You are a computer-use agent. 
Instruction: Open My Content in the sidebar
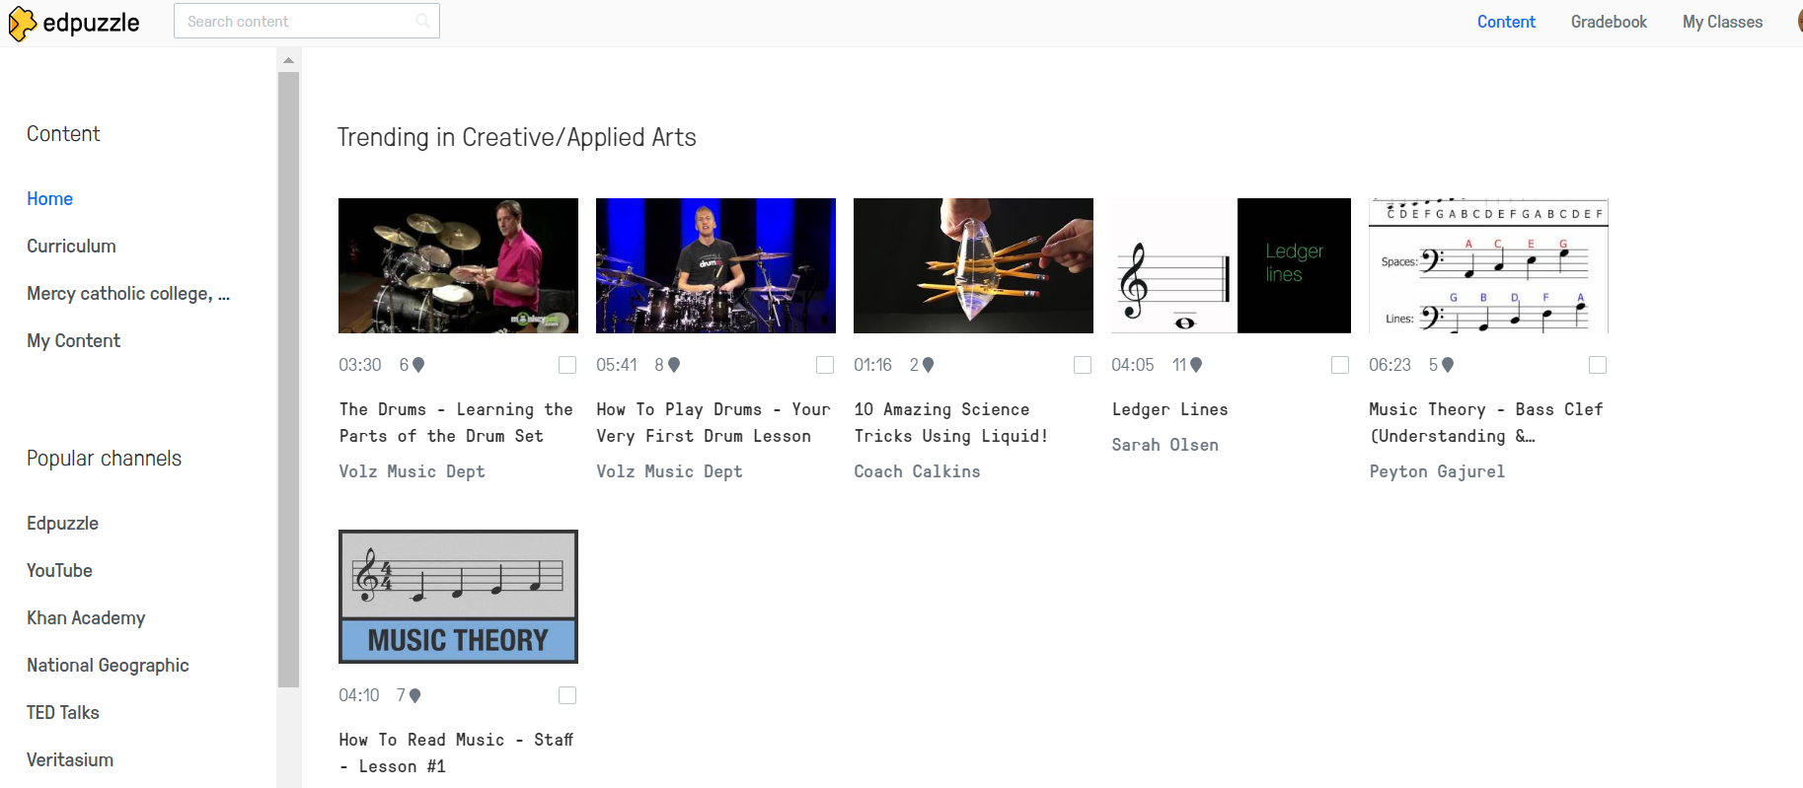point(73,340)
